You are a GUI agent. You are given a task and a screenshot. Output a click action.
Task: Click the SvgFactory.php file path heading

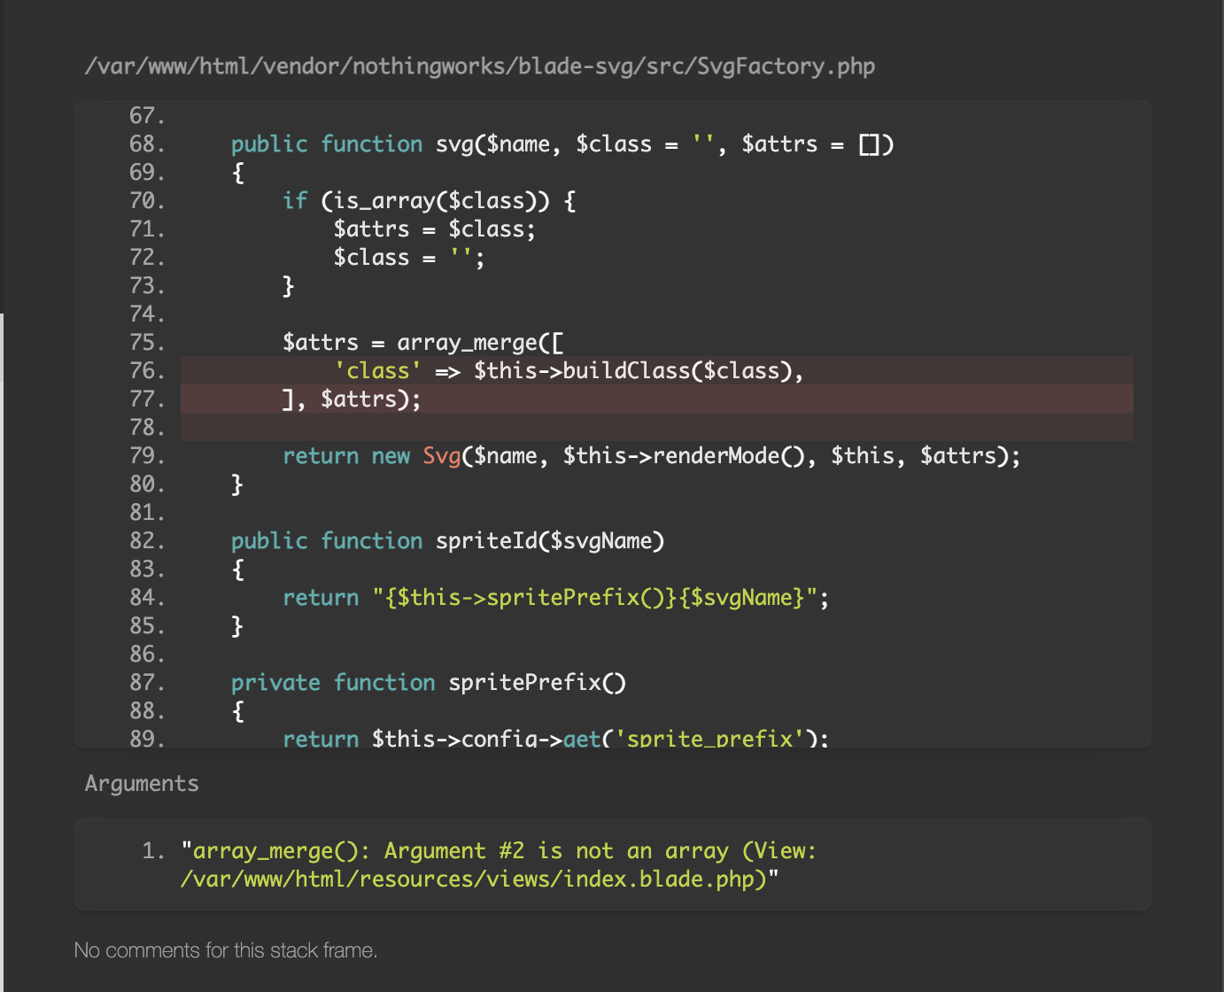click(479, 66)
